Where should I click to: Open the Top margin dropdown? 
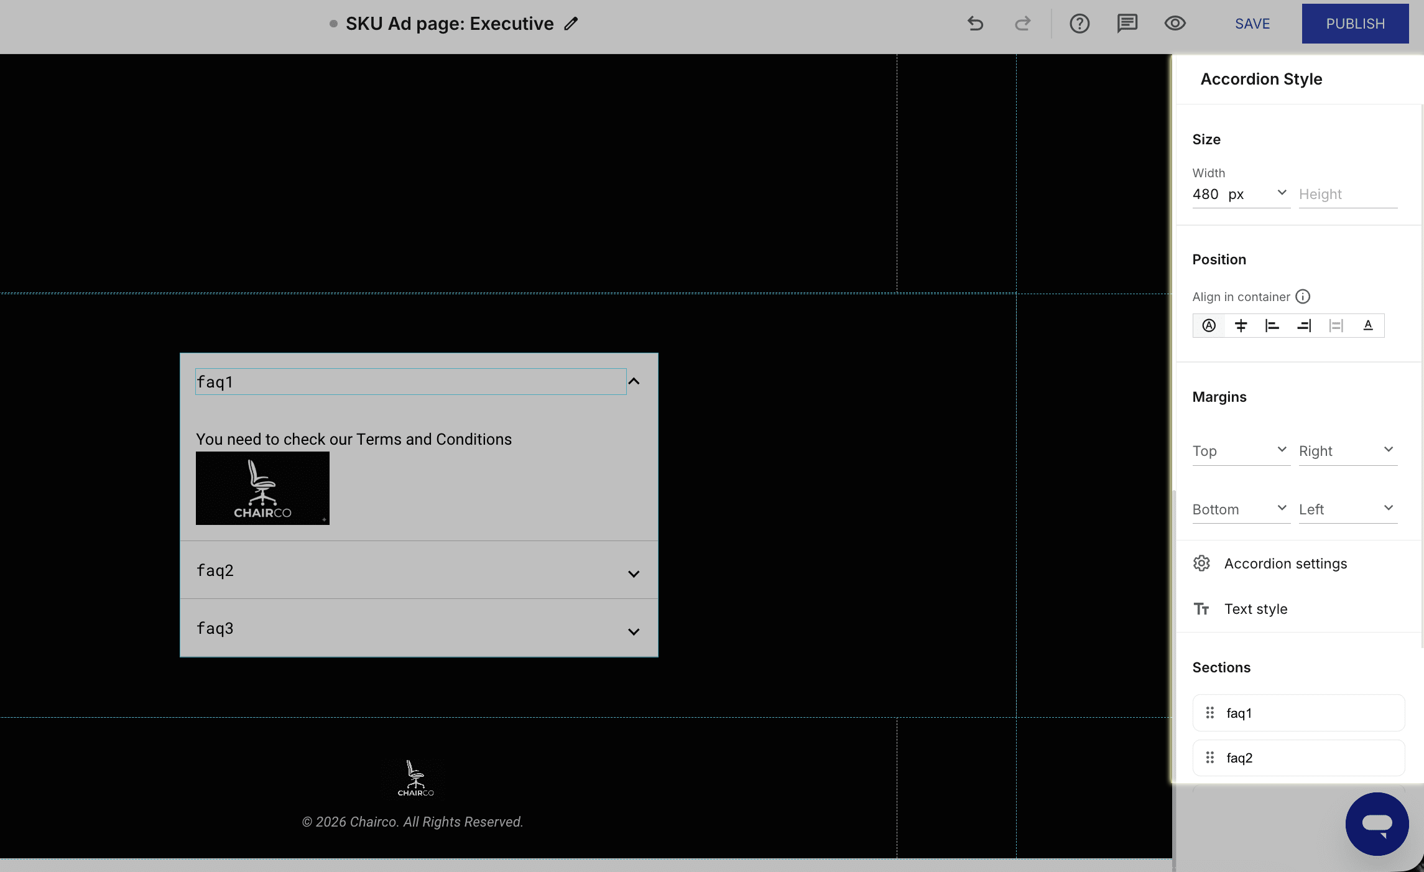[1241, 451]
